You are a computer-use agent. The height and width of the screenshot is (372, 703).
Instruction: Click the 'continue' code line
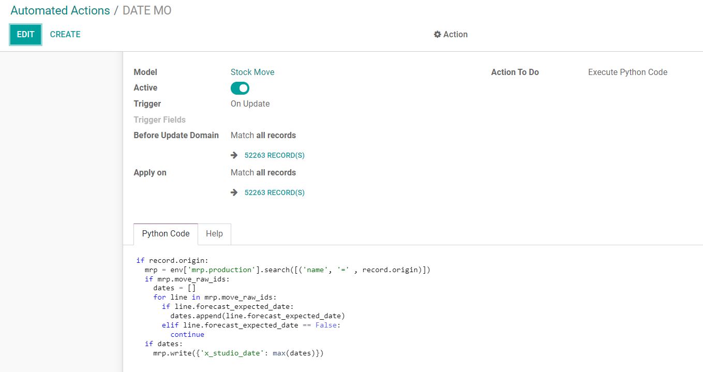(x=187, y=334)
